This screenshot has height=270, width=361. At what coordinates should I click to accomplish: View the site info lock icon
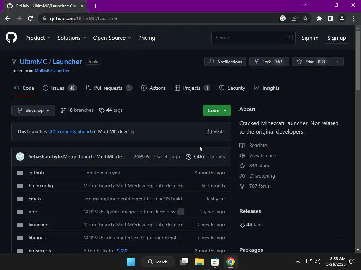click(44, 18)
